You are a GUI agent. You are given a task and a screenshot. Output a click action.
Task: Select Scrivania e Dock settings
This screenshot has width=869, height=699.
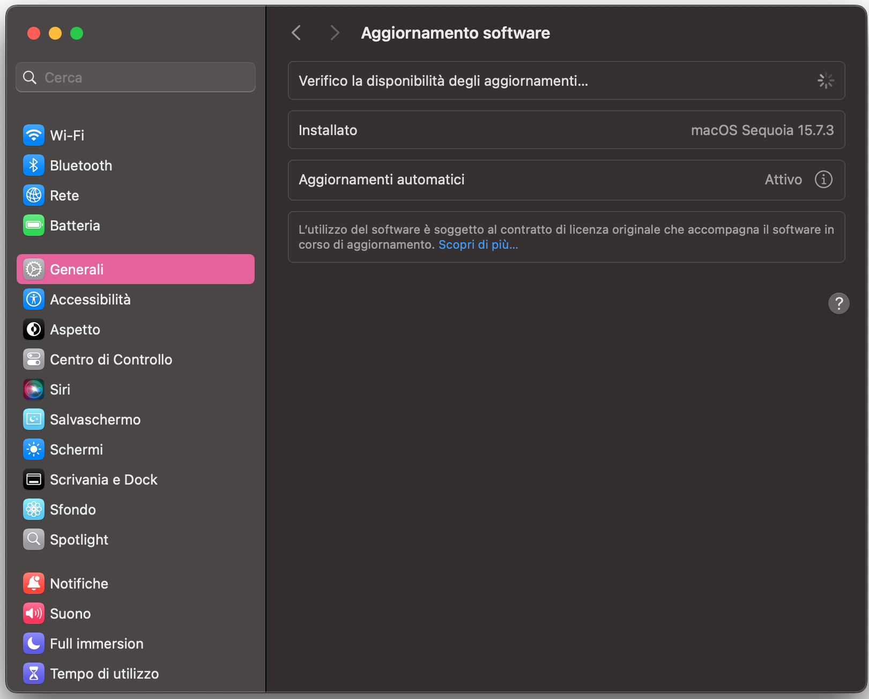point(103,479)
